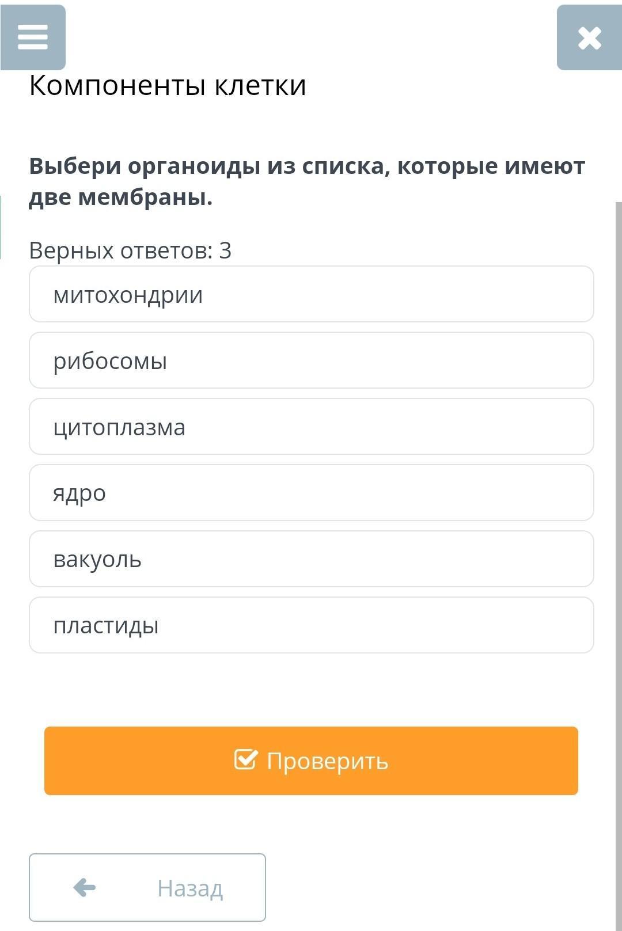Choose the пластиды answer option
Screen dimensions: 622x931
(311, 625)
